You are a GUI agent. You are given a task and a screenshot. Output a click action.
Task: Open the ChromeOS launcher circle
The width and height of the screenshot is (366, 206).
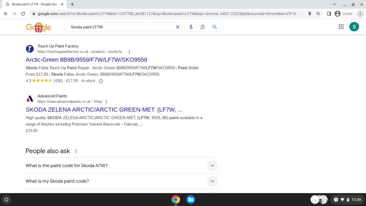tap(7, 200)
